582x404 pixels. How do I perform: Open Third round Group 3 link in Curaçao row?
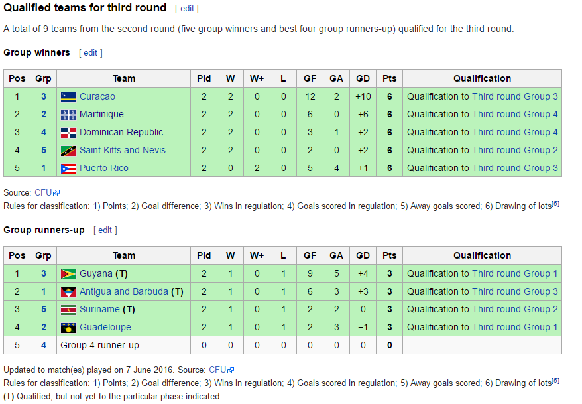[x=515, y=97]
